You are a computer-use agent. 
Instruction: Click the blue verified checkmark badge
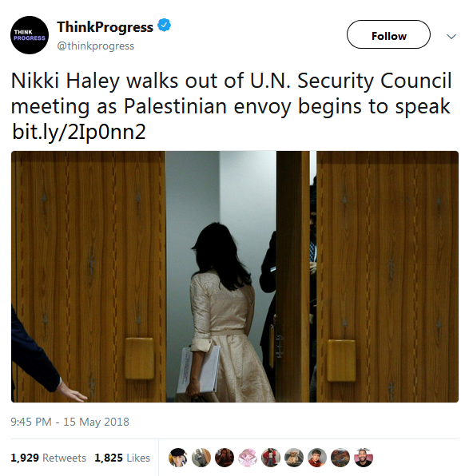coord(165,26)
